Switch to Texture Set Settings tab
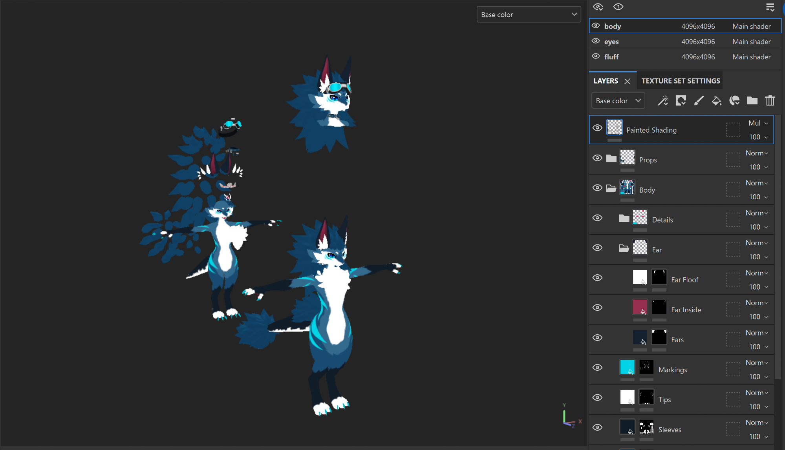This screenshot has height=450, width=785. [681, 81]
